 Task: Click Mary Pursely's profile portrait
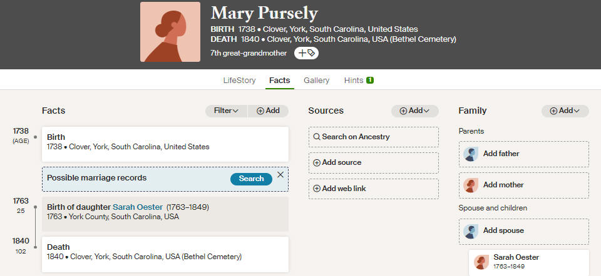[x=170, y=32]
